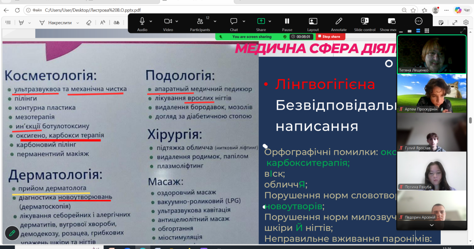Image resolution: width=474 pixels, height=249 pixels.
Task: Open highlighter color dropdown arrow
Action: pos(30,23)
